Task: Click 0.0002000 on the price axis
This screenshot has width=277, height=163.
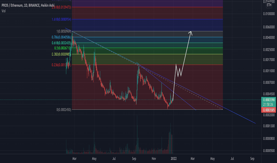Action: tap(269, 115)
